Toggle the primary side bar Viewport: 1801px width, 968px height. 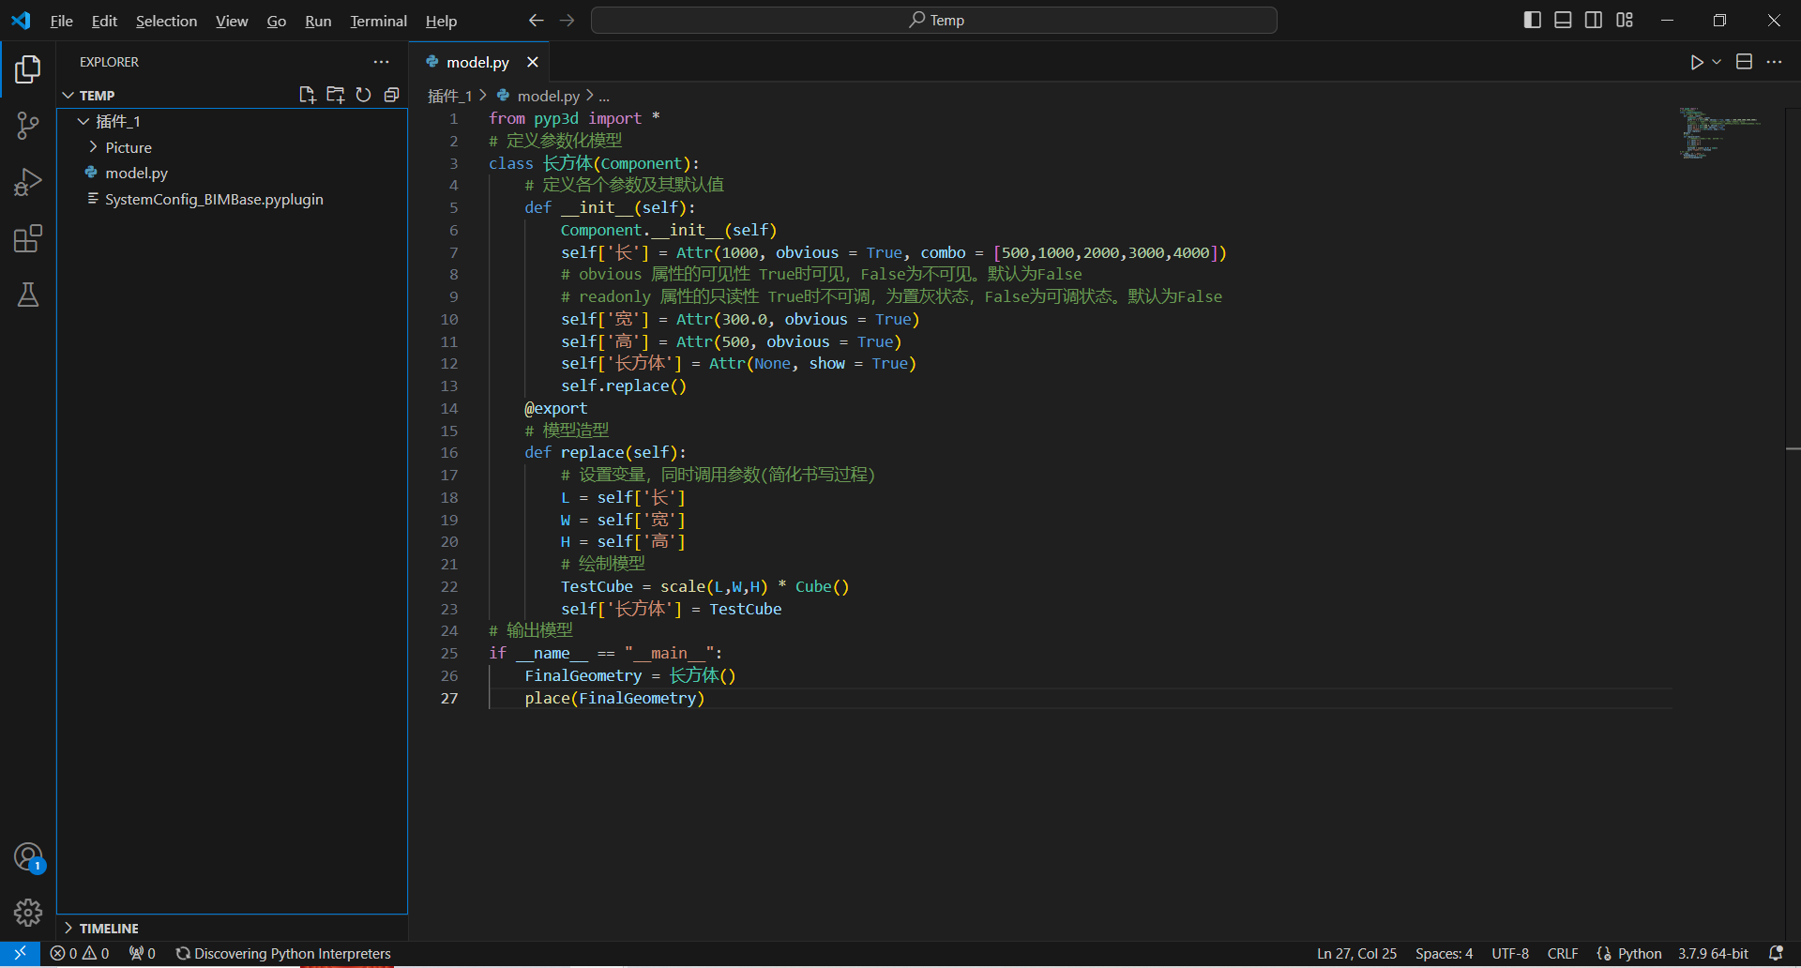[x=1532, y=20]
